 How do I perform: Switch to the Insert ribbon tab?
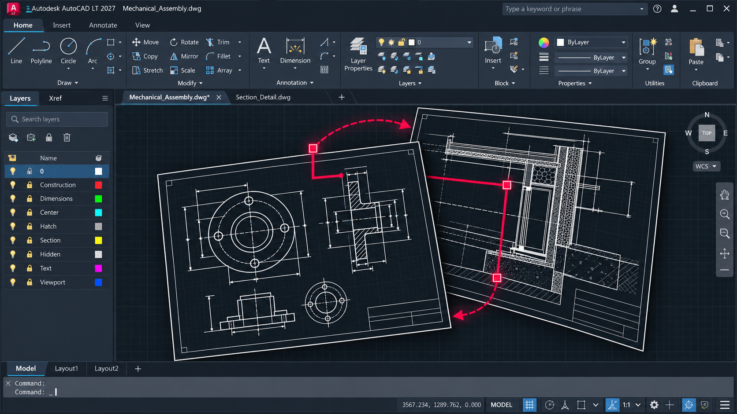[62, 25]
